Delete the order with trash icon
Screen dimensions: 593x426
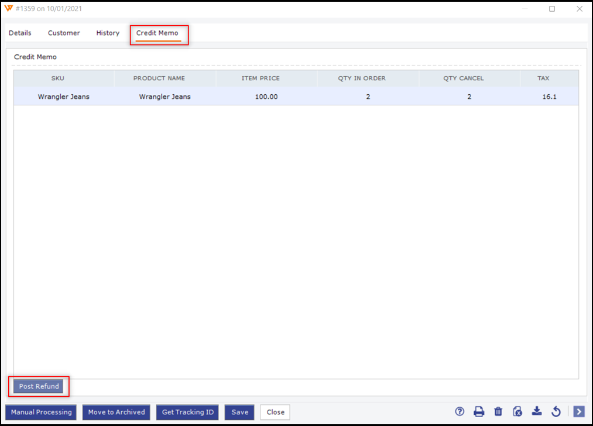498,412
